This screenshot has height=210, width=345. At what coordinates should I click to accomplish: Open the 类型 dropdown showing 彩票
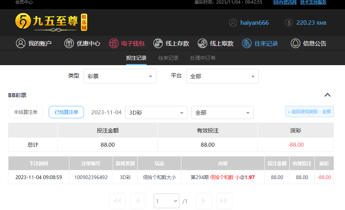[120, 76]
